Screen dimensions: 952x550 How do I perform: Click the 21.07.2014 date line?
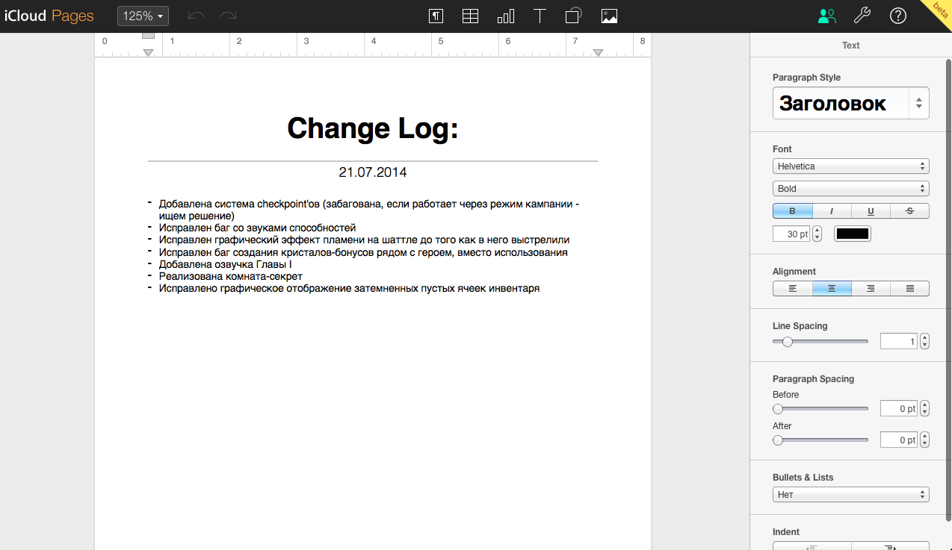point(373,172)
